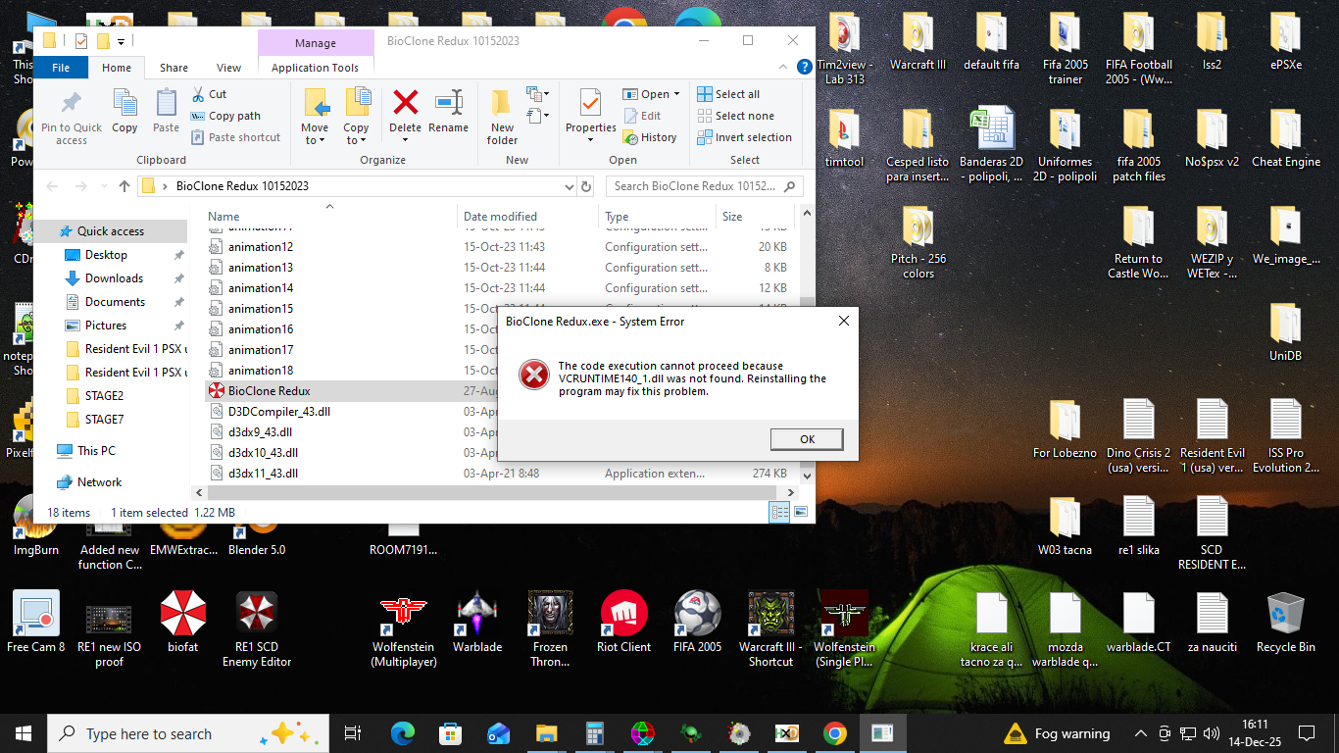Refresh the BioClone Redux folder
The width and height of the screenshot is (1339, 753).
tap(586, 186)
